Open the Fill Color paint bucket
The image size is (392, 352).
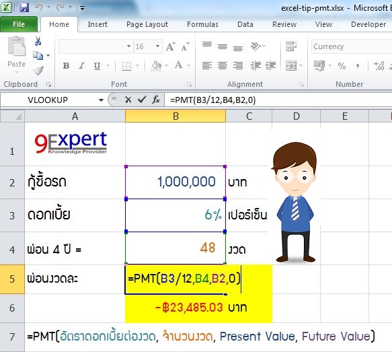(156, 66)
